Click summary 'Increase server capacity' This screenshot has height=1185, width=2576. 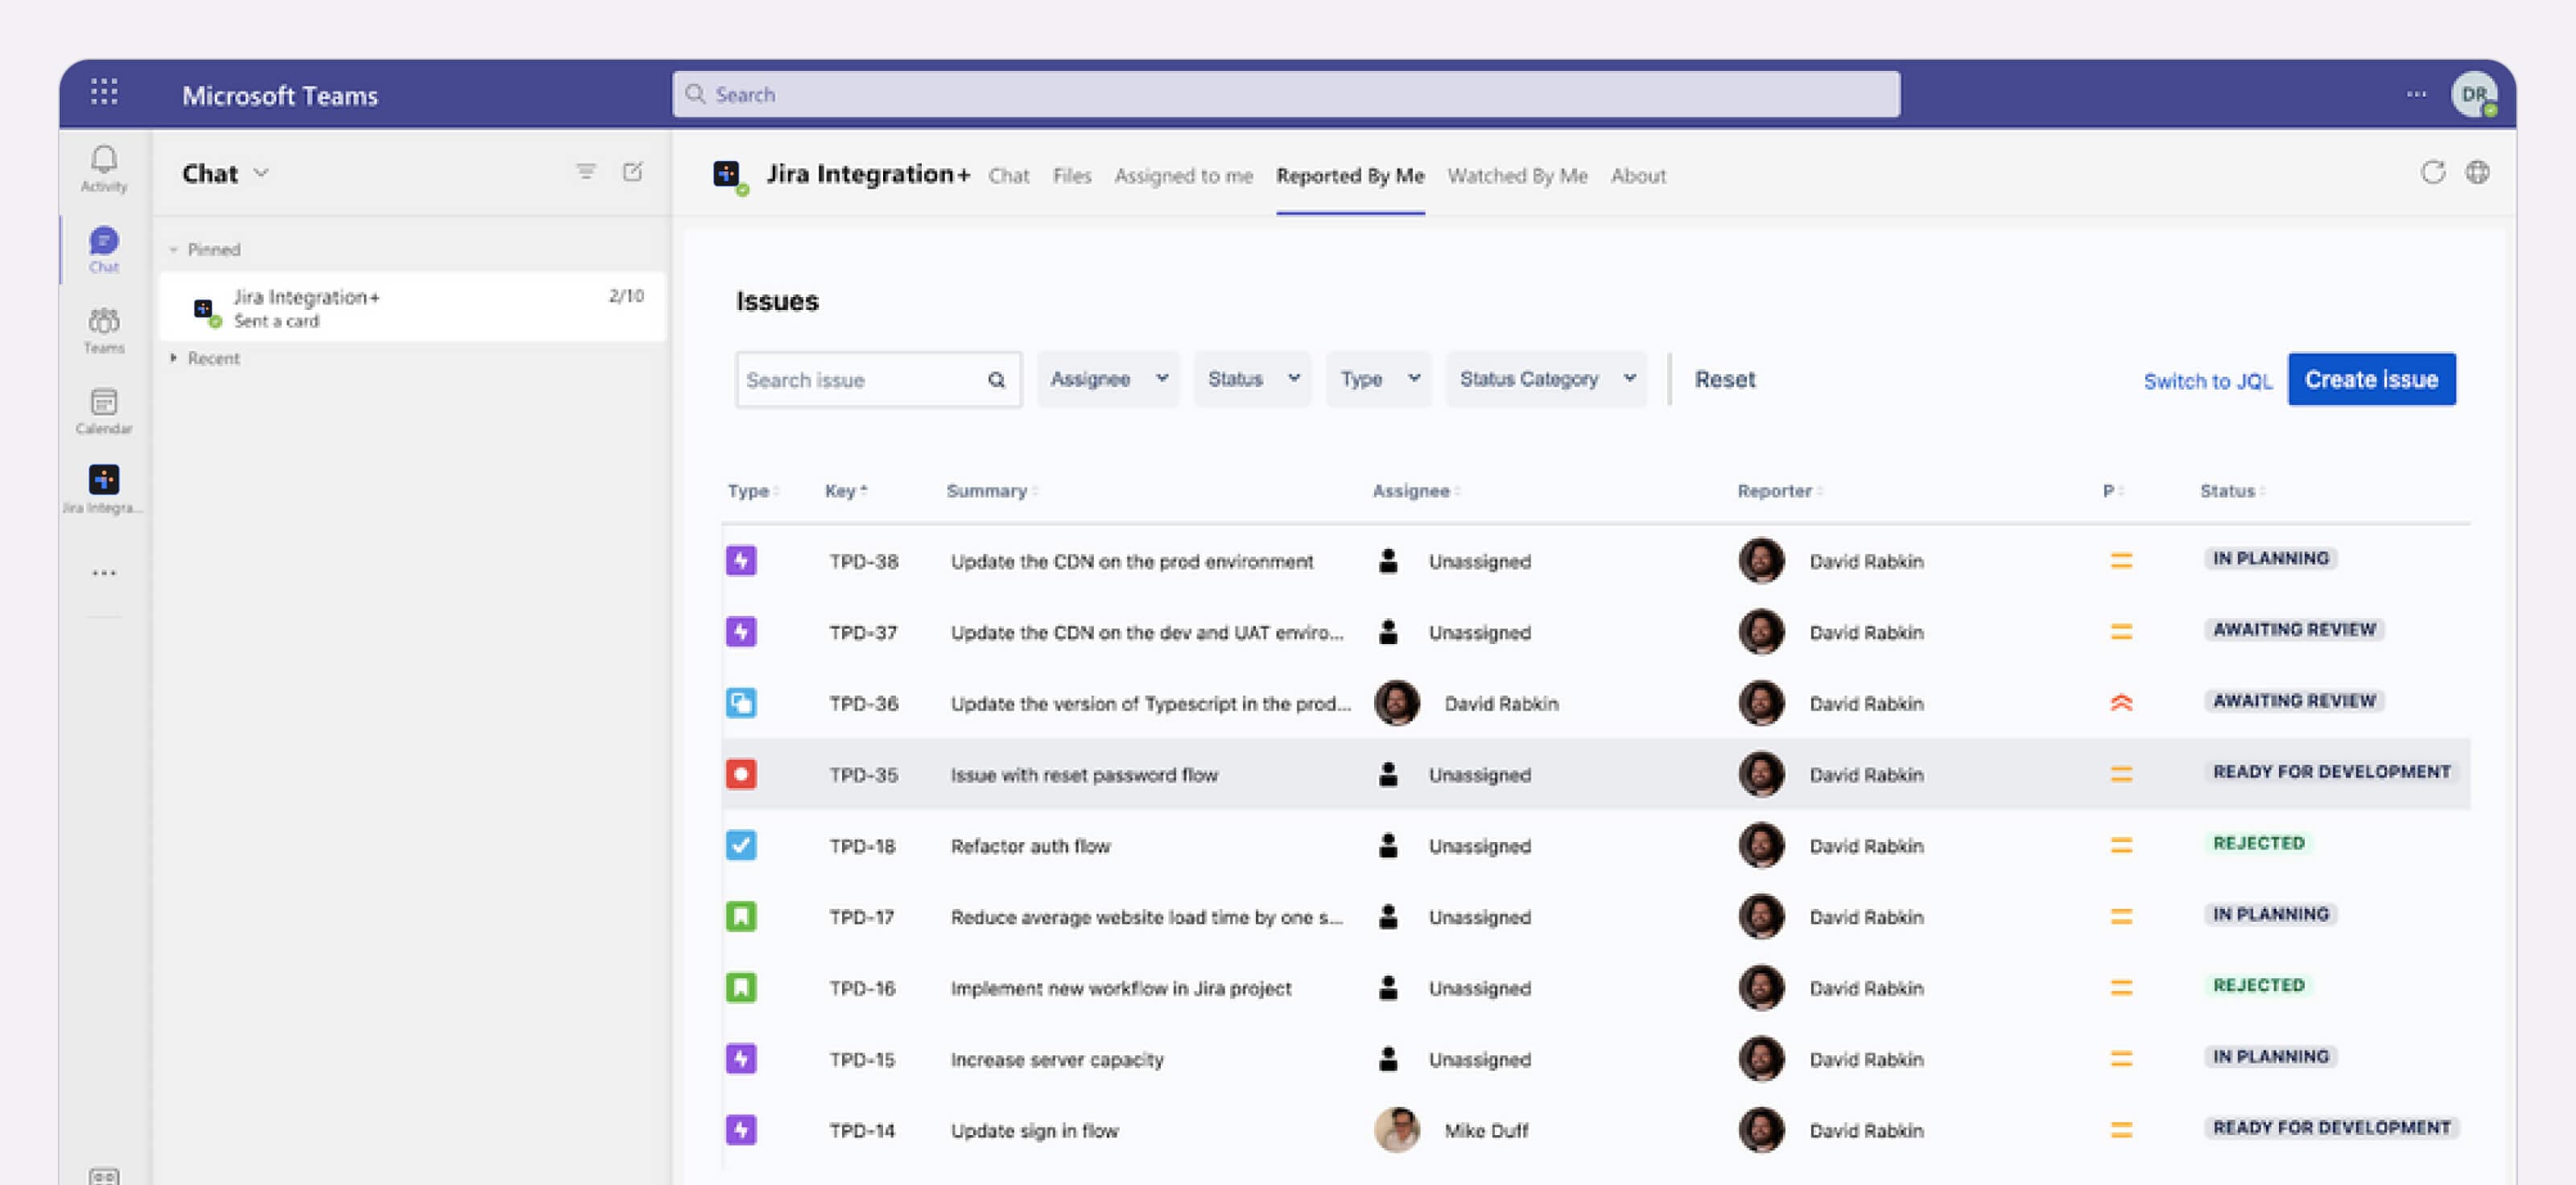(x=1057, y=1059)
